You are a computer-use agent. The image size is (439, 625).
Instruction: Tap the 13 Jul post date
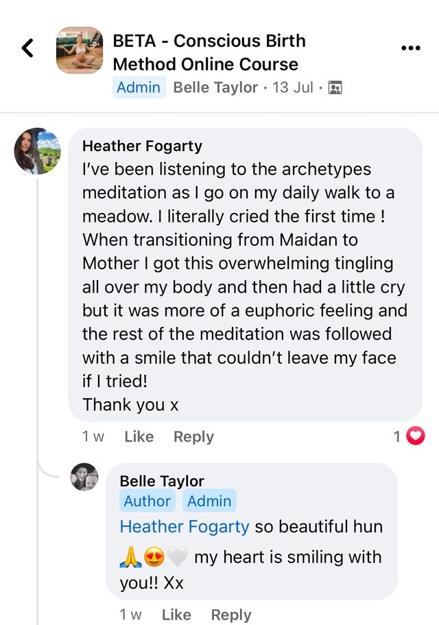[x=293, y=88]
